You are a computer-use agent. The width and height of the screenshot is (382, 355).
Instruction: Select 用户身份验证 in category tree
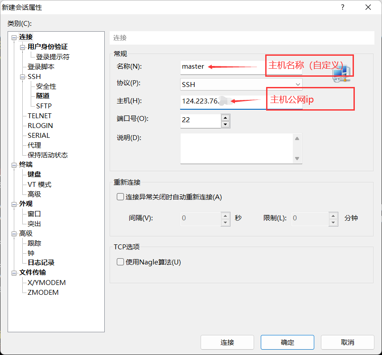click(48, 47)
